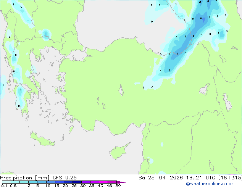
Task: Click the '0.5' legend scale label
Action: tap(13, 185)
